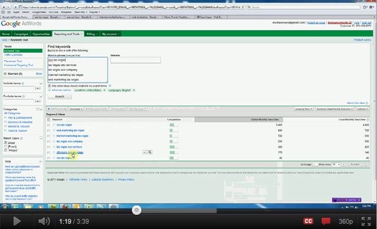Open the Traffic Estimator link
Image resolution: width=377 pixels, height=229 pixels.
(14, 55)
